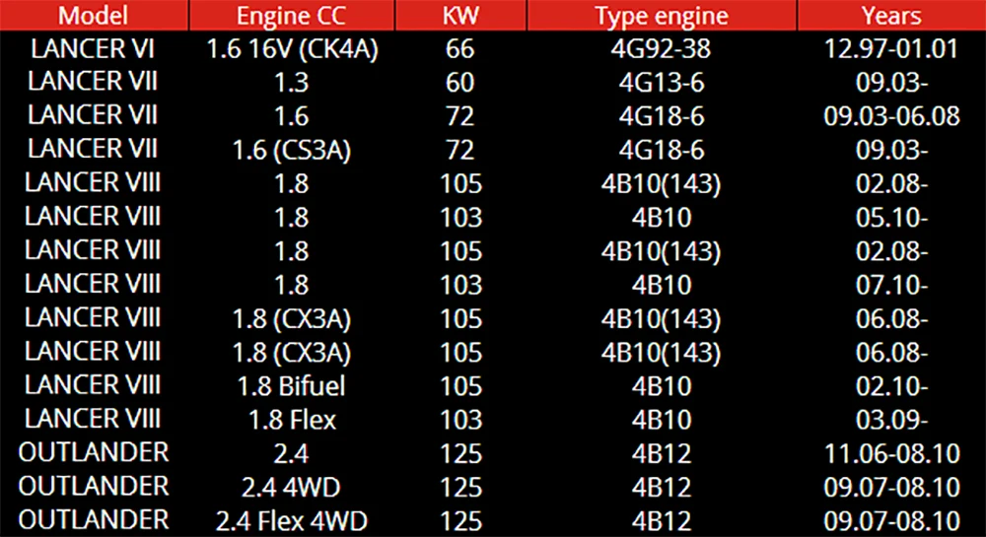The height and width of the screenshot is (537, 986).
Task: Click "103" in the 07.10- row
Action: pyautogui.click(x=460, y=285)
